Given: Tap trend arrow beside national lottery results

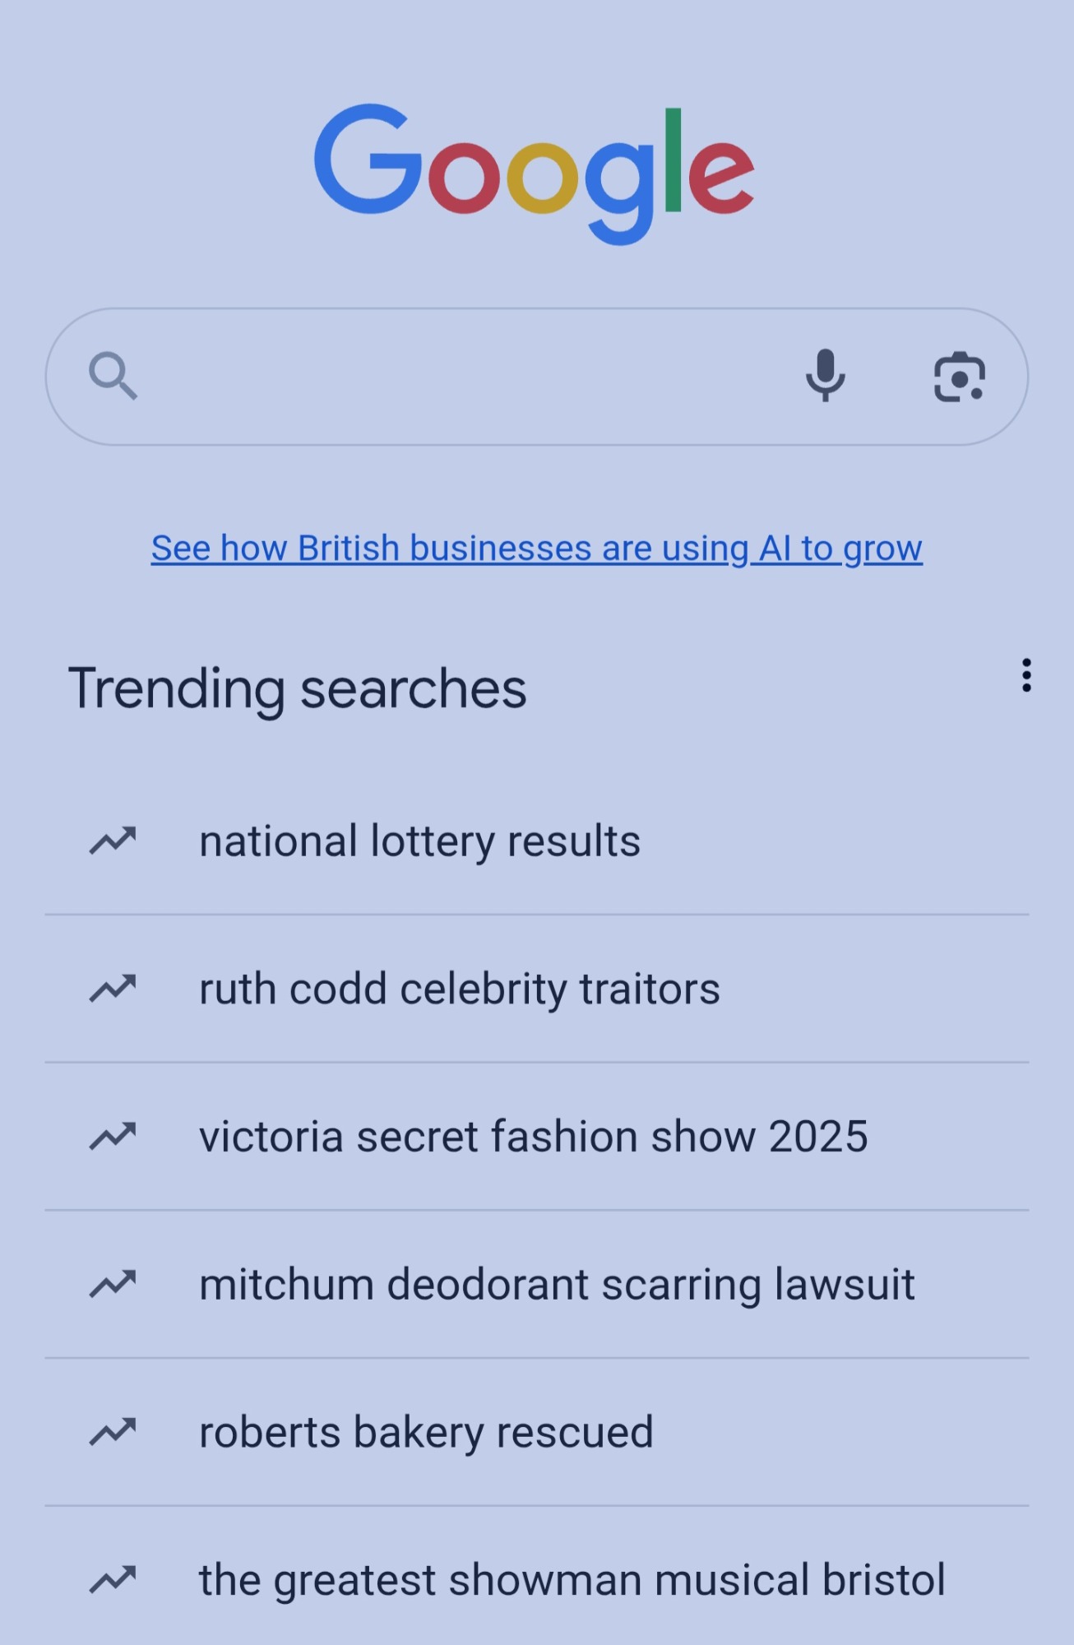Looking at the screenshot, I should pos(113,841).
